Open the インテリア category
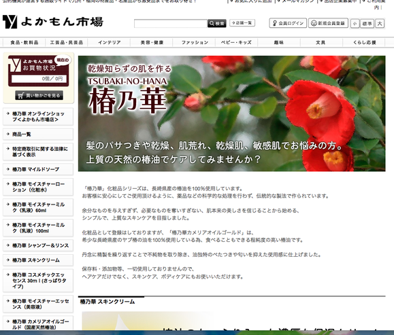This screenshot has height=335, width=394. click(110, 42)
